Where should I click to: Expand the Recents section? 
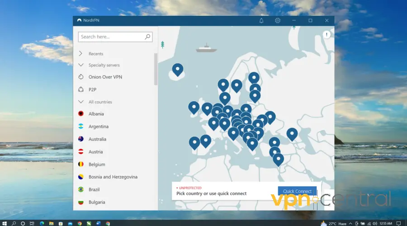[80, 53]
